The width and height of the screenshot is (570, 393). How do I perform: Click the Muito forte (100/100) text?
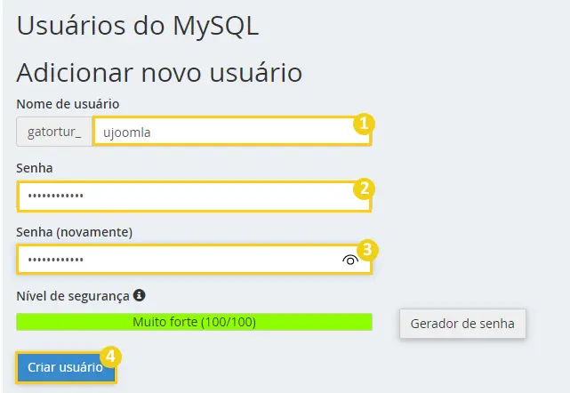tap(194, 322)
